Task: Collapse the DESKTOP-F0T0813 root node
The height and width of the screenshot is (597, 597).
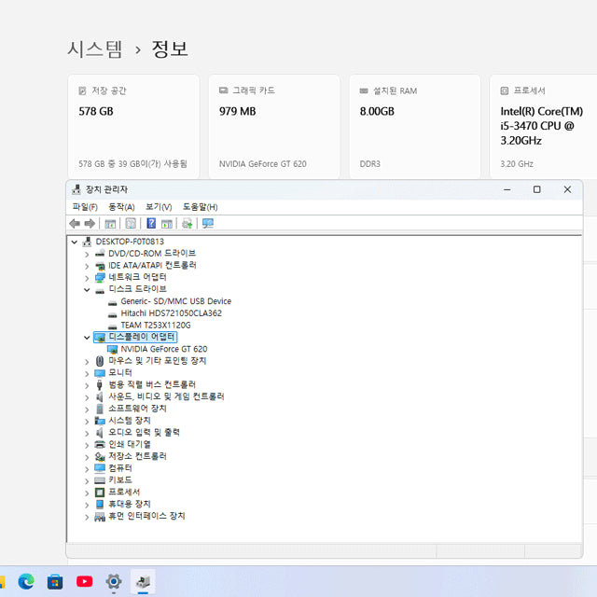Action: [x=75, y=243]
